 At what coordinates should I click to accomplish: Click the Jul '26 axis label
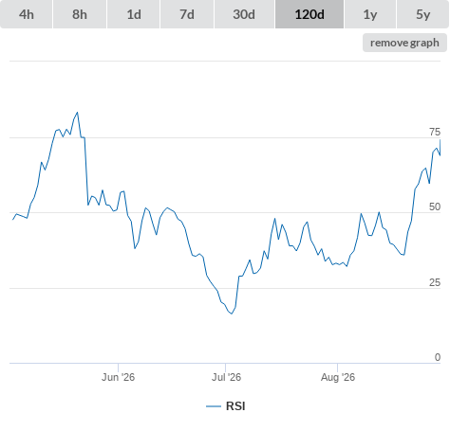(226, 377)
